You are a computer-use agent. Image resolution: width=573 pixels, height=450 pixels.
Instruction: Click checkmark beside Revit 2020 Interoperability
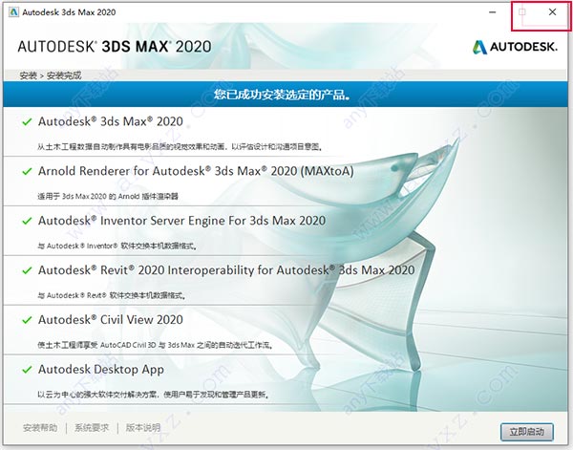tap(27, 270)
